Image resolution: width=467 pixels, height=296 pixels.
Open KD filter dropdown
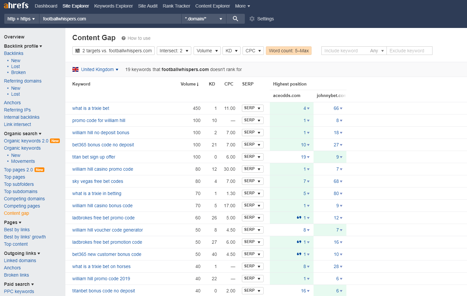tap(231, 51)
